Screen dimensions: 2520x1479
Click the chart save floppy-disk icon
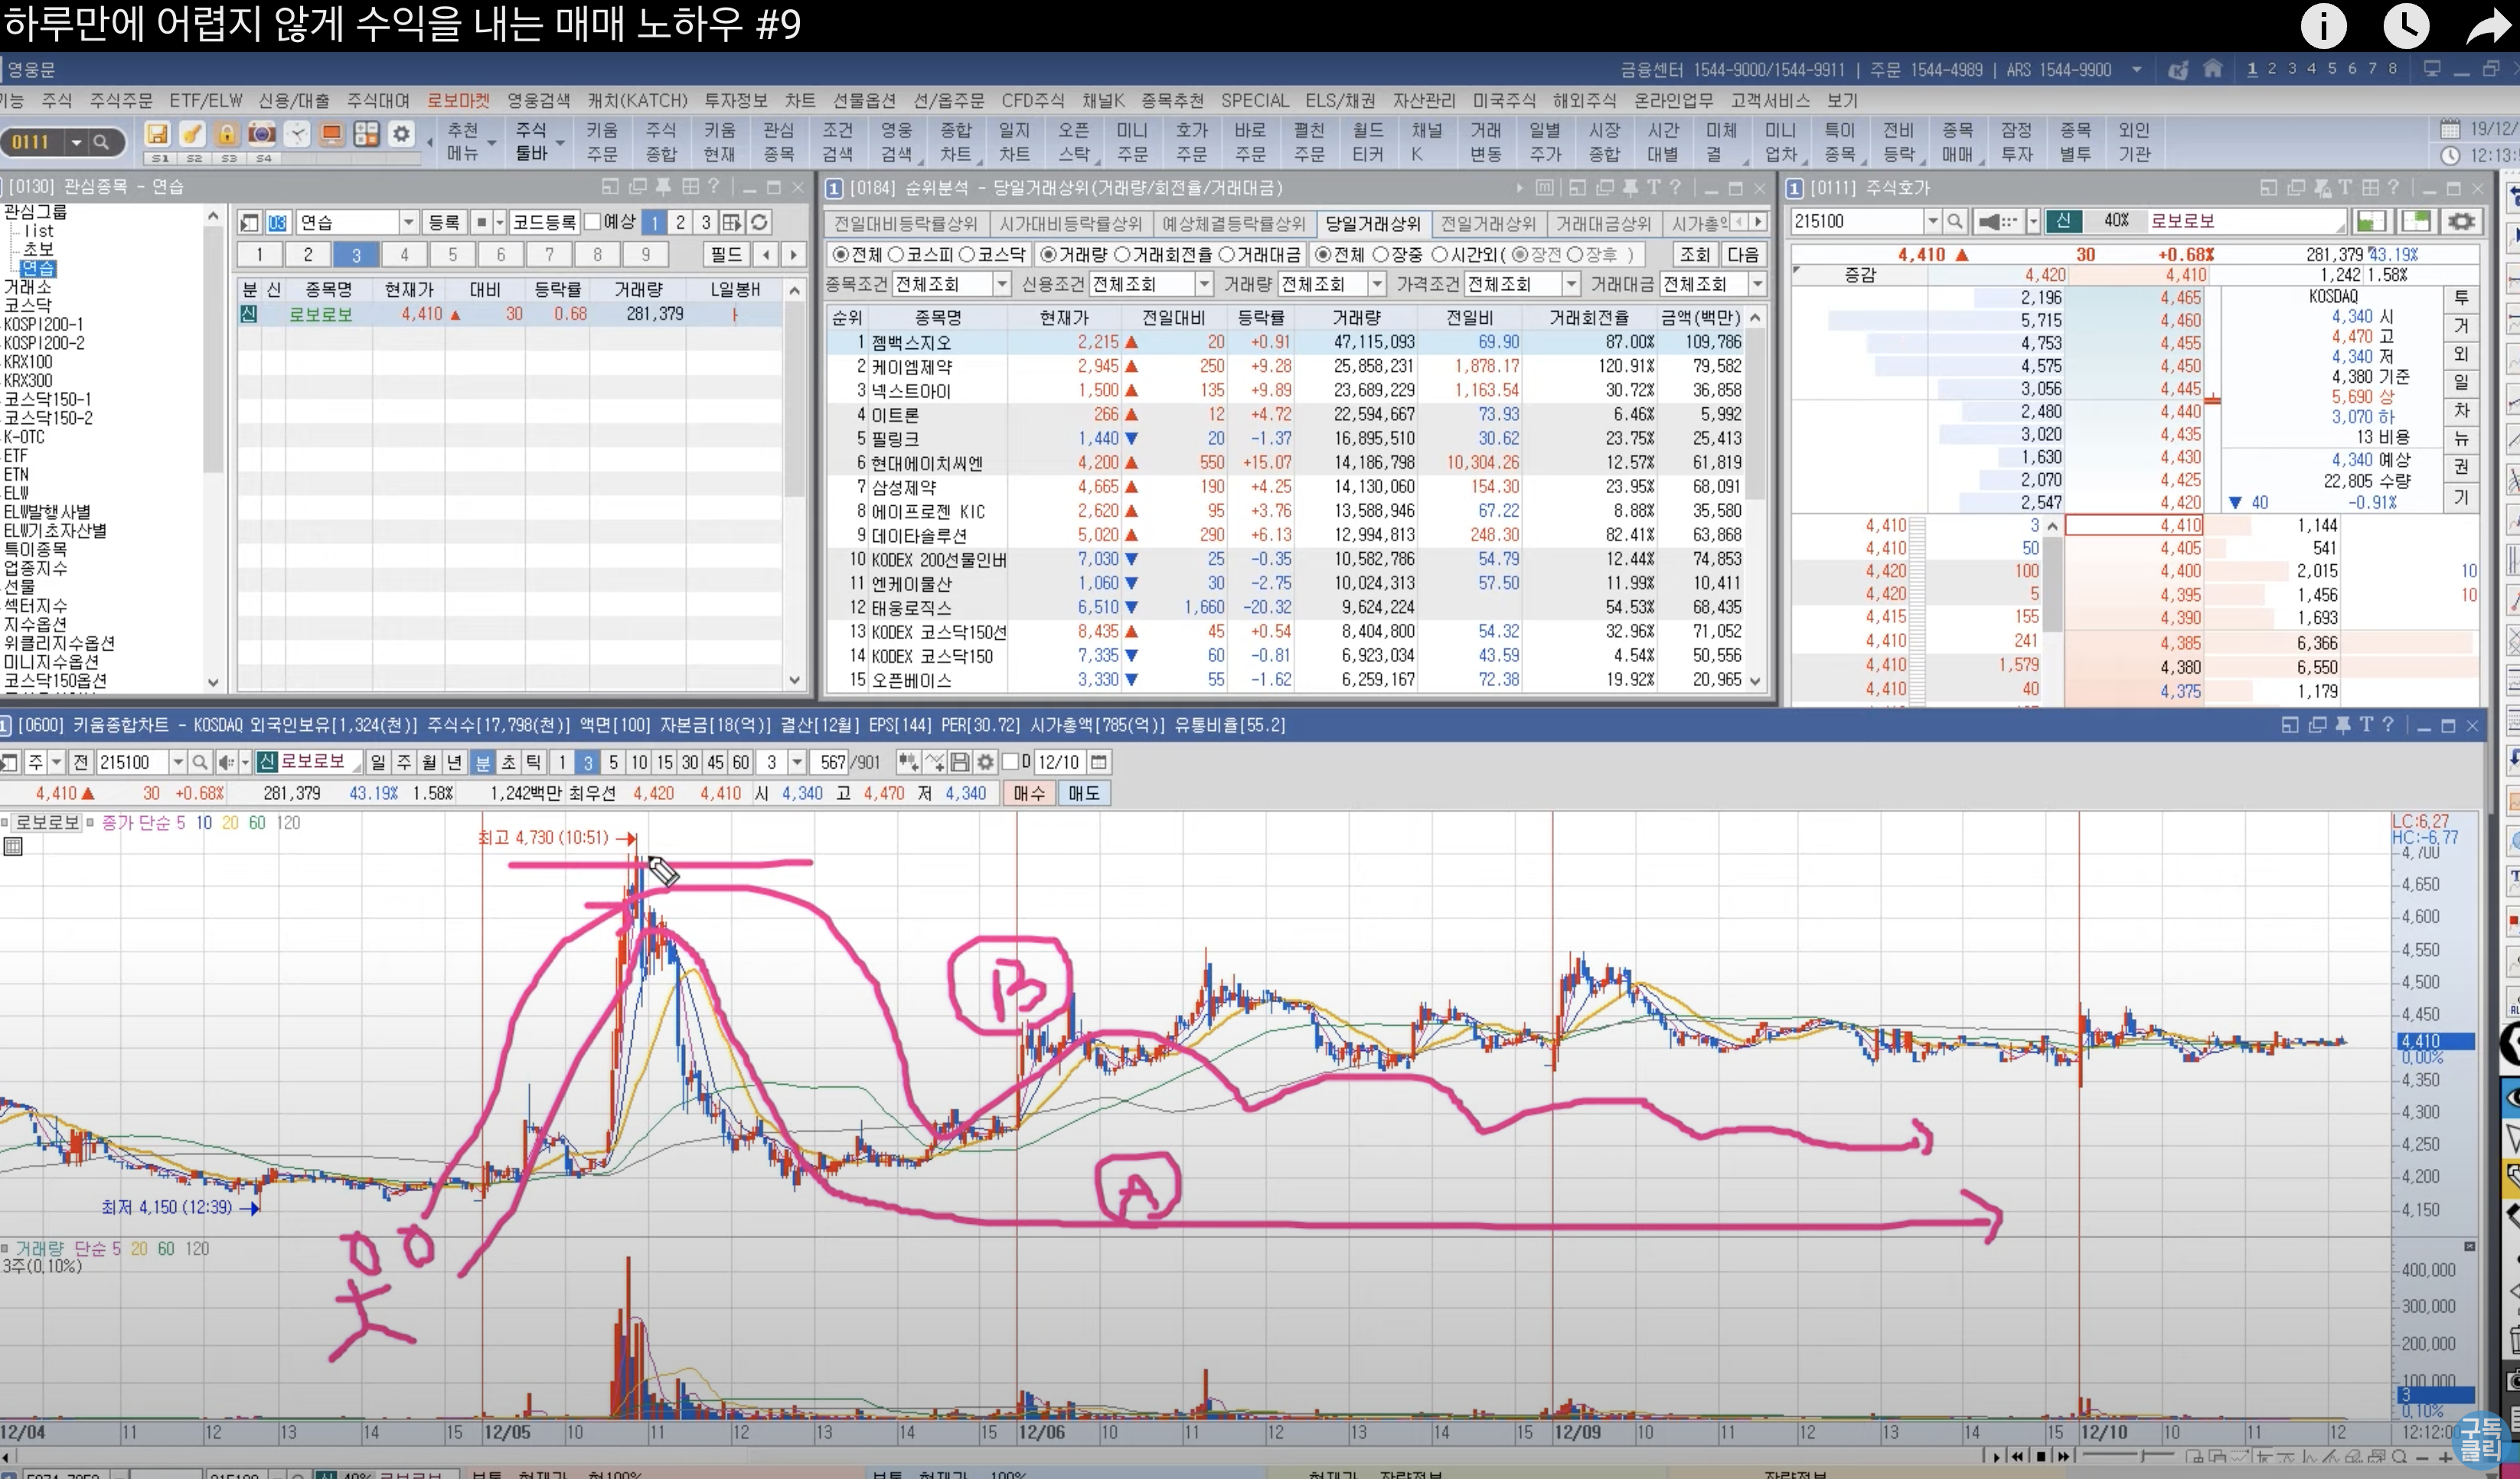coord(960,762)
